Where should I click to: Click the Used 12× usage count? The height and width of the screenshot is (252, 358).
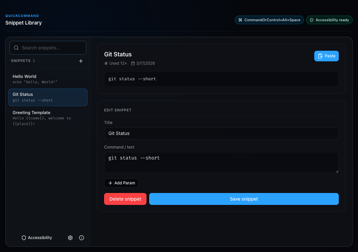point(116,63)
